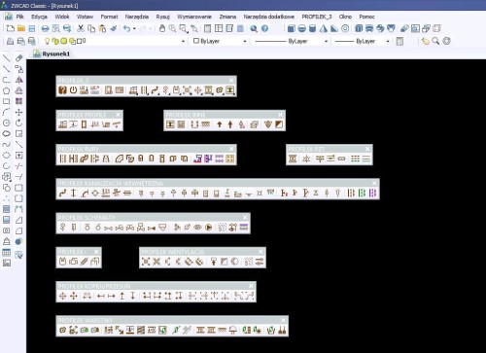Click the Save diskette icon
This screenshot has height=353, width=486.
tap(32, 28)
